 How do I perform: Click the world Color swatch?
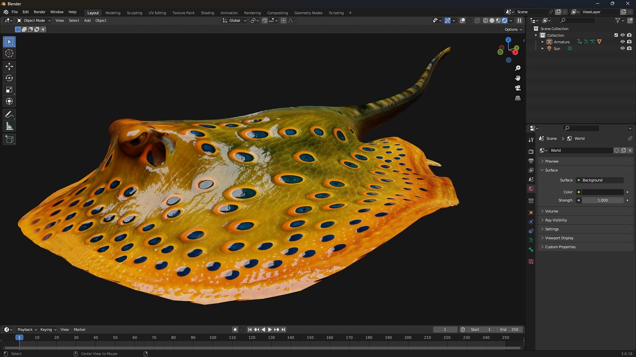(x=603, y=192)
